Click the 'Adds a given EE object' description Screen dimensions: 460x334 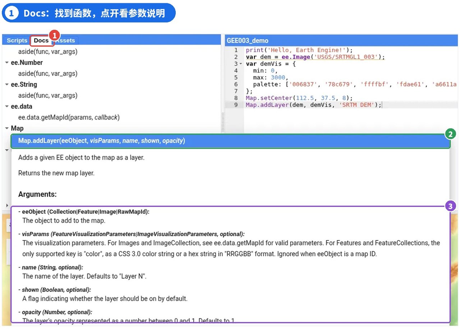81,158
